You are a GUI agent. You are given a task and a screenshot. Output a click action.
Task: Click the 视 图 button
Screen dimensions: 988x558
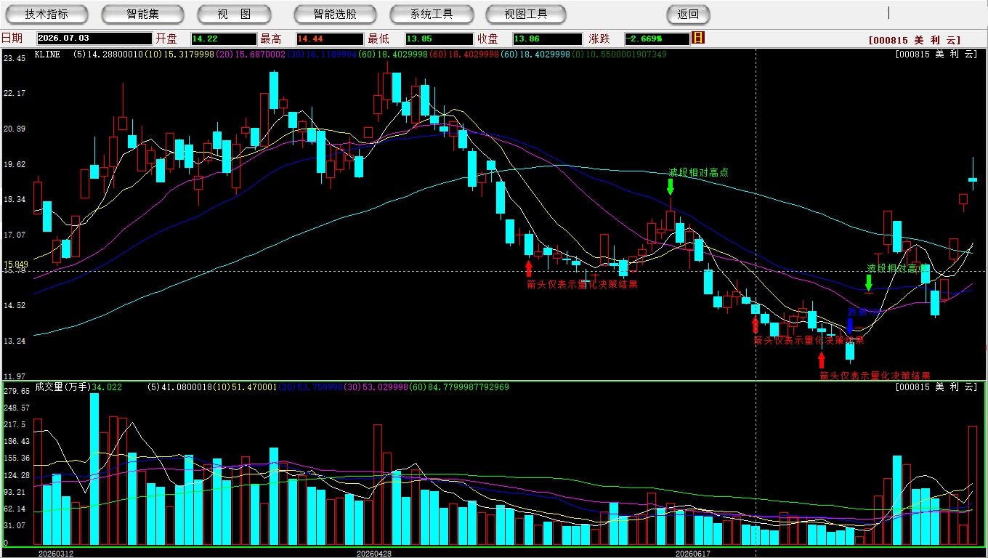pyautogui.click(x=234, y=14)
